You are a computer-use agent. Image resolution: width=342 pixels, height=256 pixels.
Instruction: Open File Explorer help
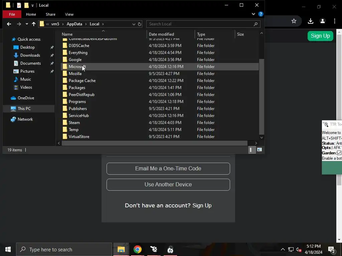(x=261, y=14)
